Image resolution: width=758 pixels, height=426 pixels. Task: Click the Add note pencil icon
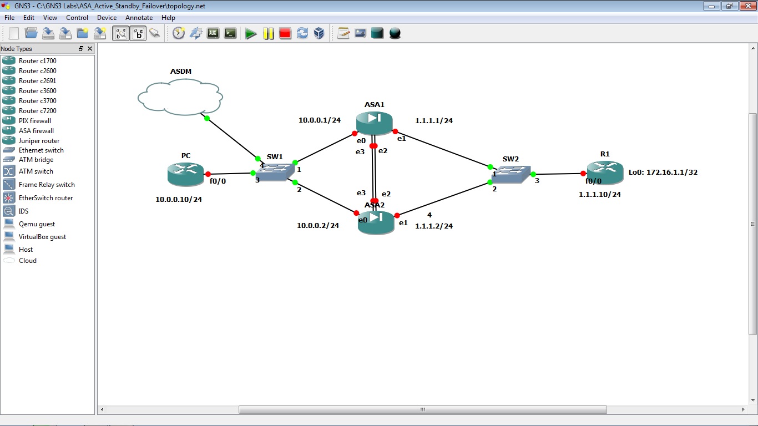(x=343, y=33)
